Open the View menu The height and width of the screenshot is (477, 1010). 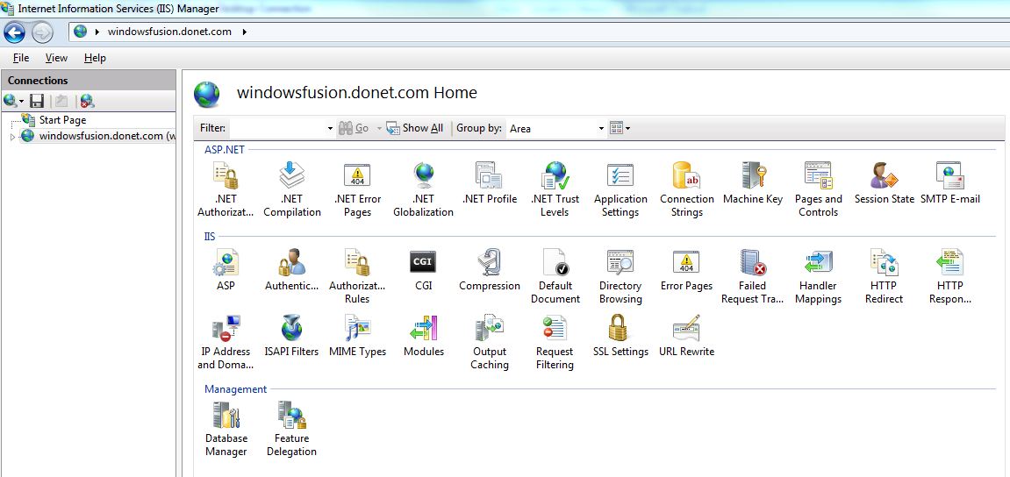point(56,58)
